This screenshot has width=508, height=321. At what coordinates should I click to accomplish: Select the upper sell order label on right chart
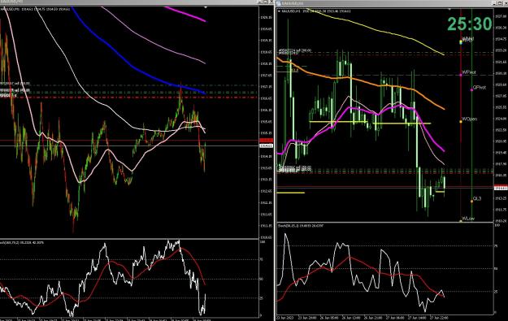tap(295, 50)
